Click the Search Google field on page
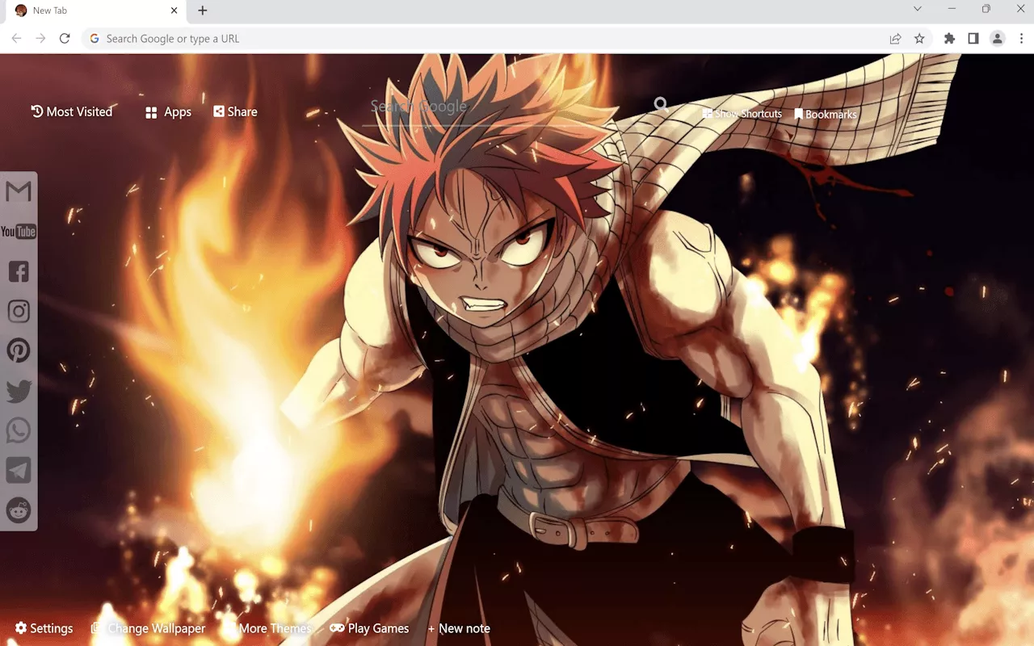Screen dimensions: 1034x646 tap(505, 107)
